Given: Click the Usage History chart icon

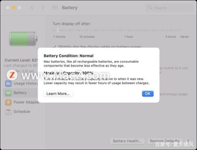Looking at the screenshot, I should [8, 83].
